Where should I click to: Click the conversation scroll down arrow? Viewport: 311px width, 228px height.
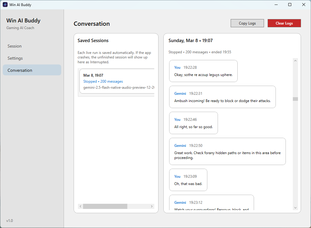pos(295,208)
